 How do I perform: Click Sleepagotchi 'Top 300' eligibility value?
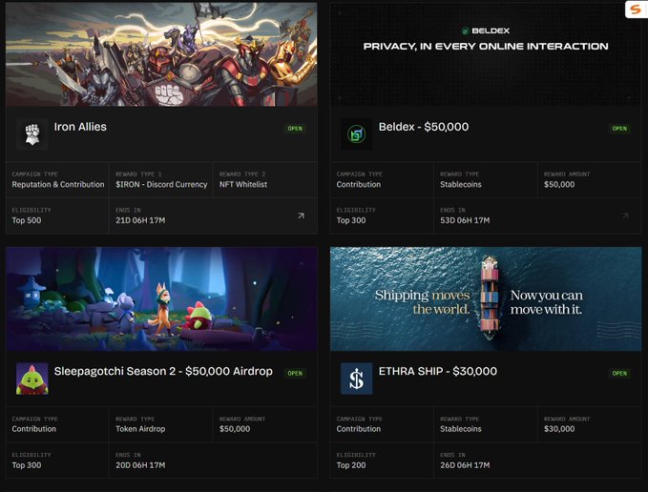point(27,465)
